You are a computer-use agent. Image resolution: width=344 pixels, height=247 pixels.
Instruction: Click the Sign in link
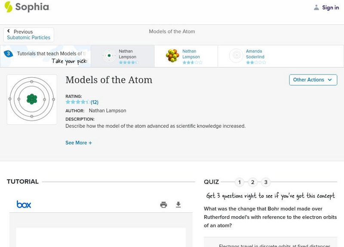[x=330, y=7]
